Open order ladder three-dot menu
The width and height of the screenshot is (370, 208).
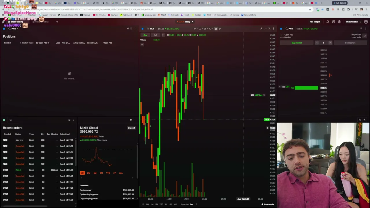click(366, 29)
